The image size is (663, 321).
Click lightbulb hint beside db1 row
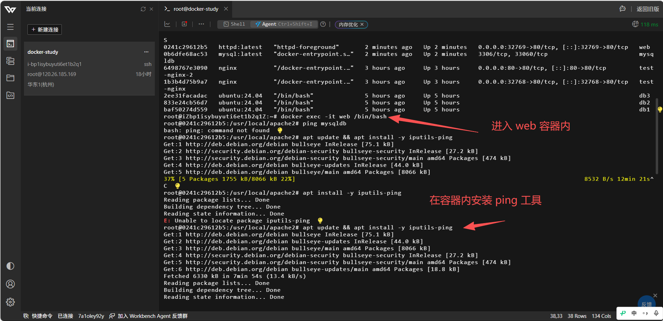[x=660, y=109]
